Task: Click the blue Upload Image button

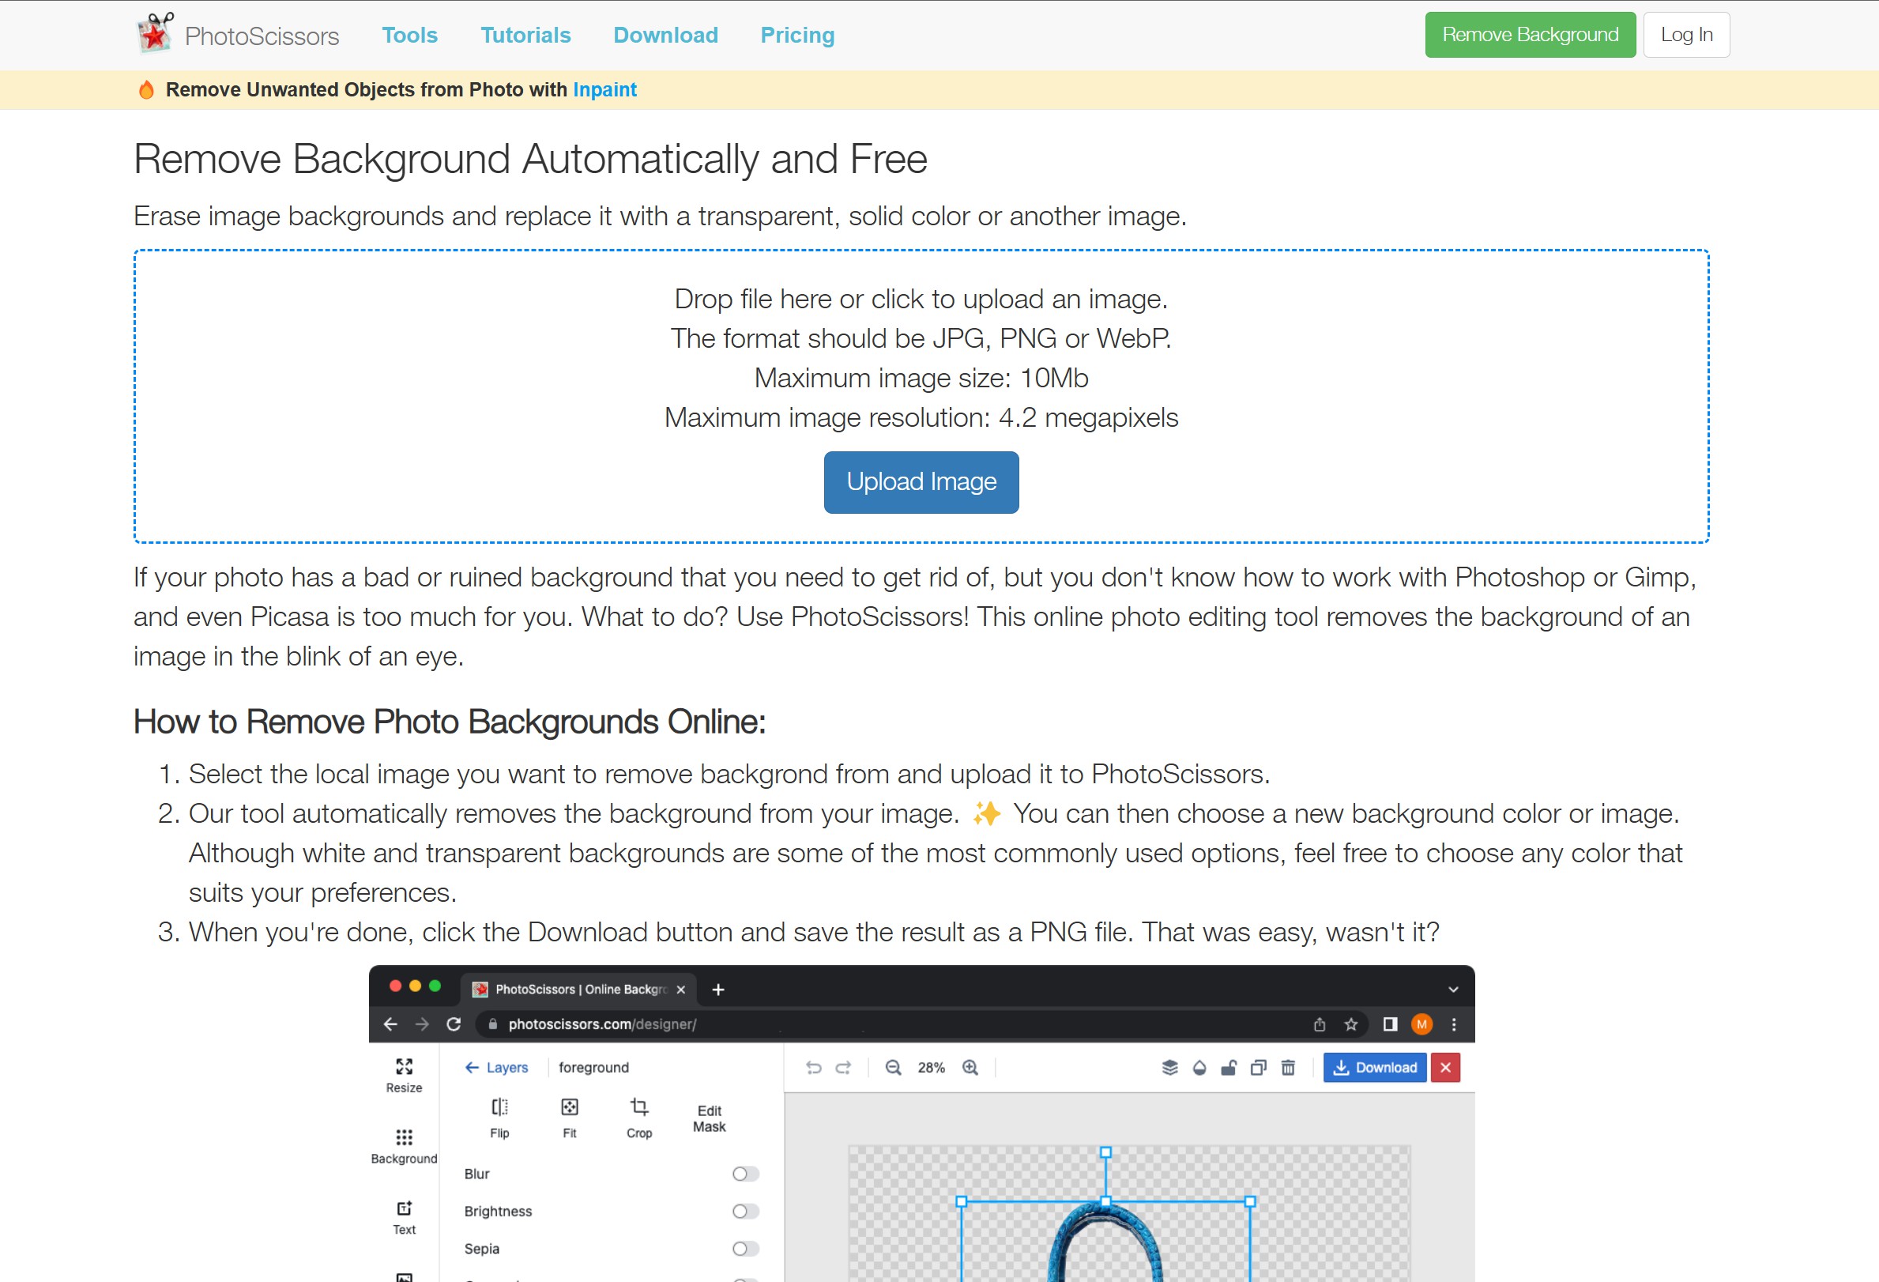Action: tap(921, 482)
